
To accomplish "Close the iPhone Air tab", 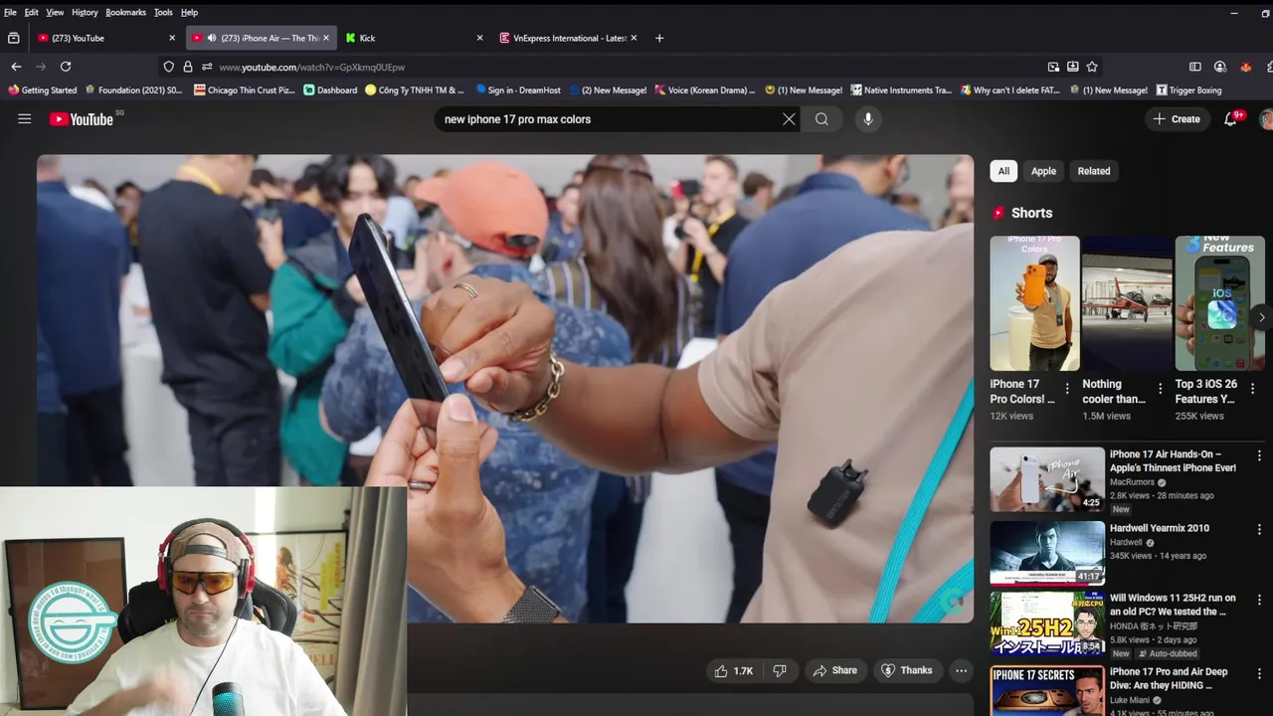I will pyautogui.click(x=325, y=38).
